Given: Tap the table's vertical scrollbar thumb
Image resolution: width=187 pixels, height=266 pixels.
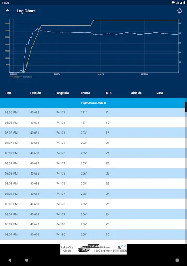Looking at the screenshot, I should 186,107.
